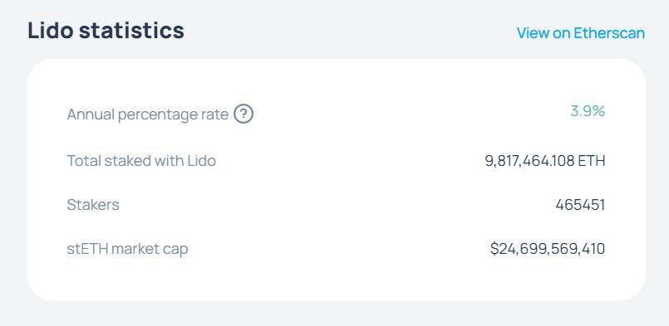This screenshot has width=669, height=326.
Task: Select the Total staked with Lido label
Action: click(x=141, y=161)
